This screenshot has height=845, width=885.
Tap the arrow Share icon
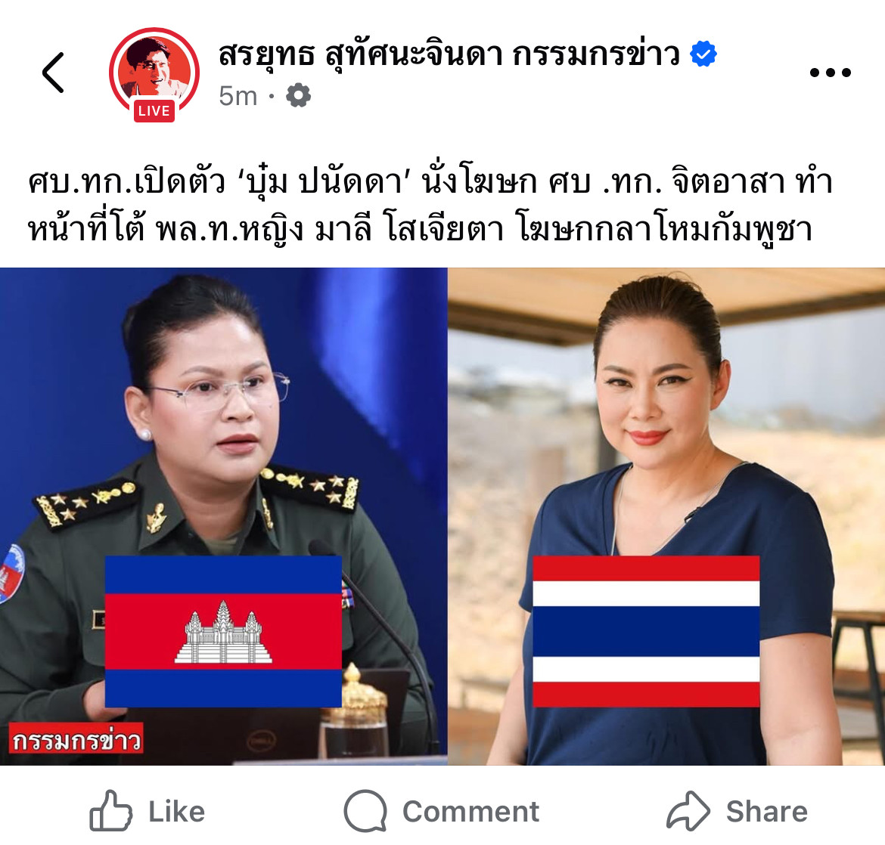pos(688,810)
